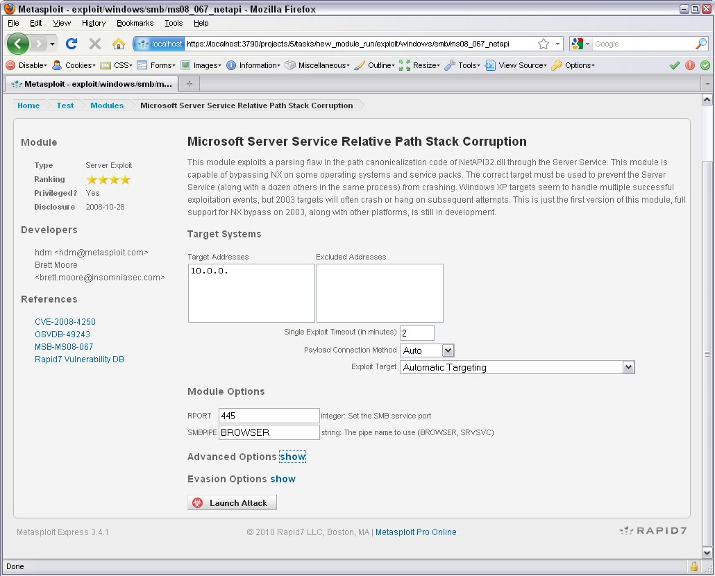The image size is (715, 576).
Task: Open the Edit menu
Action: 35,23
